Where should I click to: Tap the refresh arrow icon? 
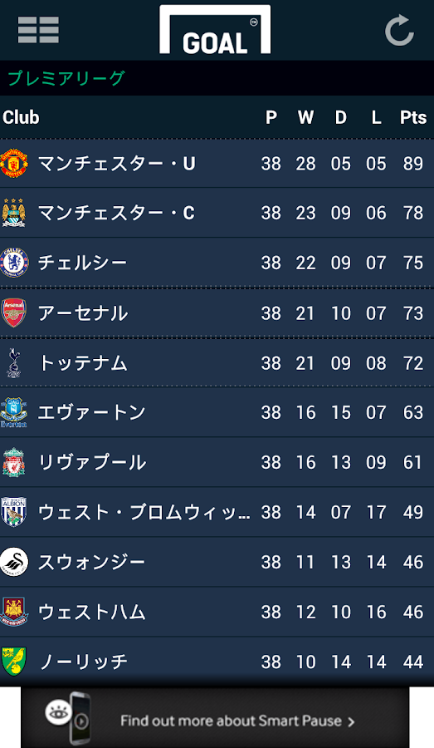click(400, 31)
